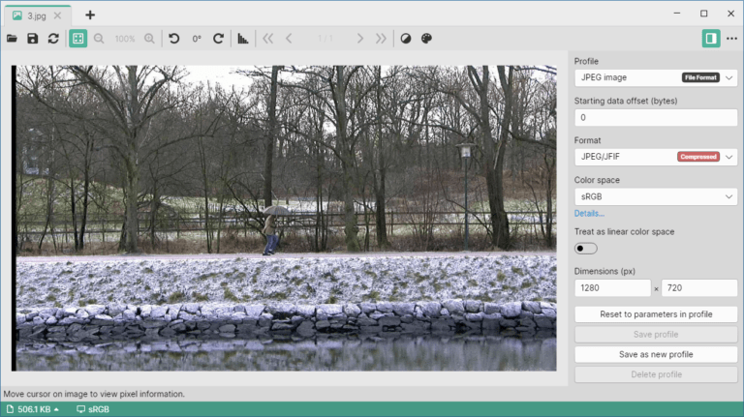
Task: Open the color palette tool
Action: 426,39
